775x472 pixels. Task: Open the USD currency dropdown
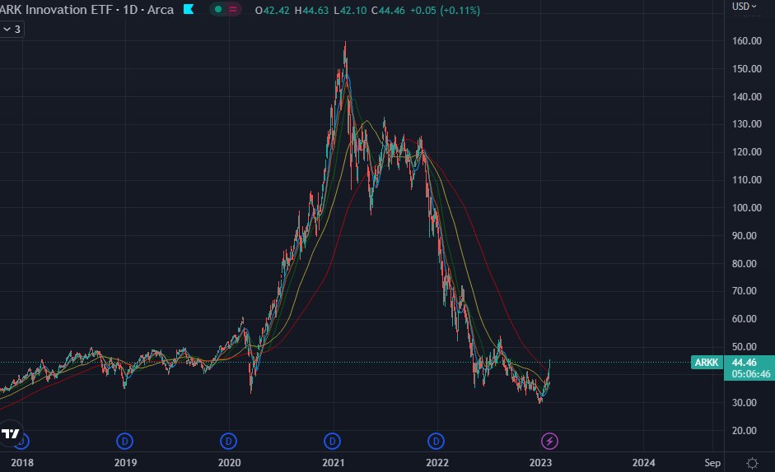point(744,6)
